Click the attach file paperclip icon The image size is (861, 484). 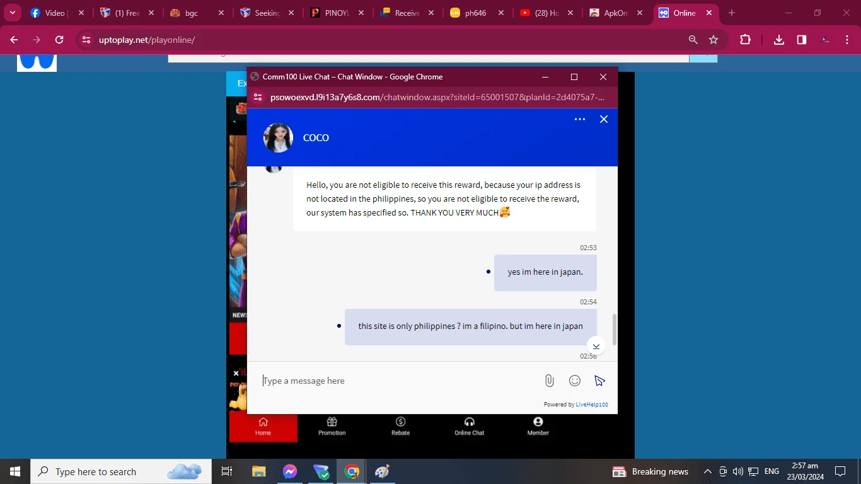549,381
